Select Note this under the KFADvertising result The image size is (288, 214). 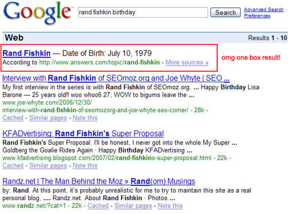[85, 166]
